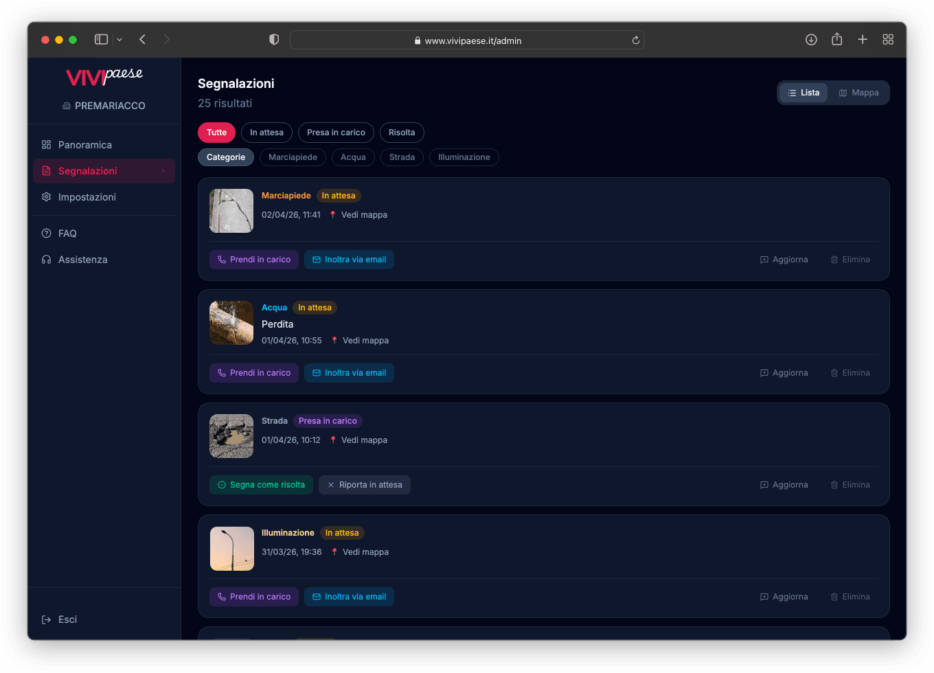Open Impostazioni from the sidebar
Screen dimensions: 934x673
86,197
